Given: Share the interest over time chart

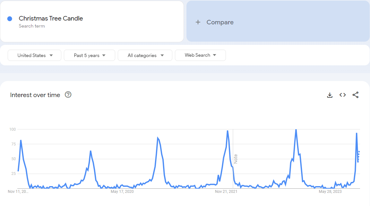Looking at the screenshot, I should 356,95.
